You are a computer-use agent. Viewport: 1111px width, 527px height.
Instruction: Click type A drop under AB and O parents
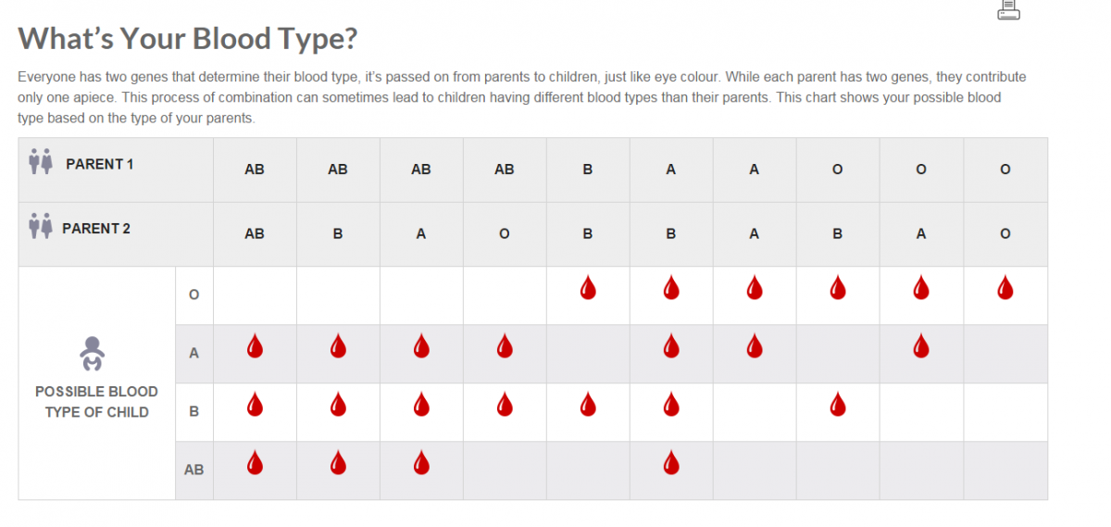coord(505,346)
